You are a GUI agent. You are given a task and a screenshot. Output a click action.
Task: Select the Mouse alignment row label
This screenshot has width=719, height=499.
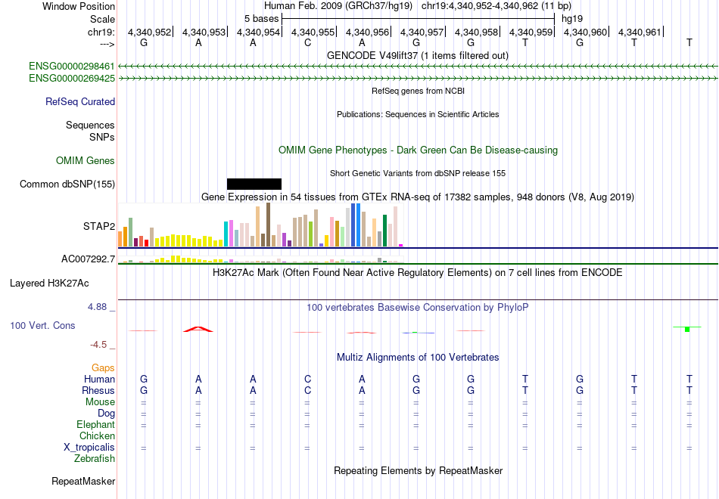pyautogui.click(x=100, y=402)
